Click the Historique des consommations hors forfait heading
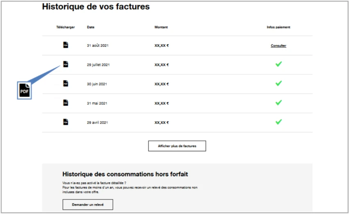Image resolution: width=349 pixels, height=214 pixels. (125, 174)
